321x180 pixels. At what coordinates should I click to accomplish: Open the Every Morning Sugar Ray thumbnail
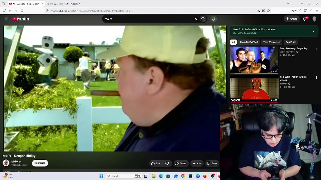254,60
